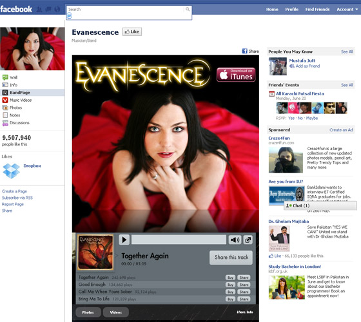Click Download on iTunes badge
This screenshot has width=361, height=322.
point(236,75)
